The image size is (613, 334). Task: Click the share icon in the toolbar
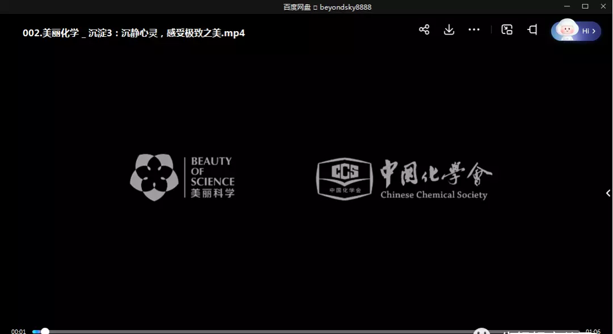424,29
